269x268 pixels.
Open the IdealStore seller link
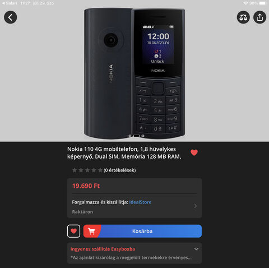click(x=140, y=202)
